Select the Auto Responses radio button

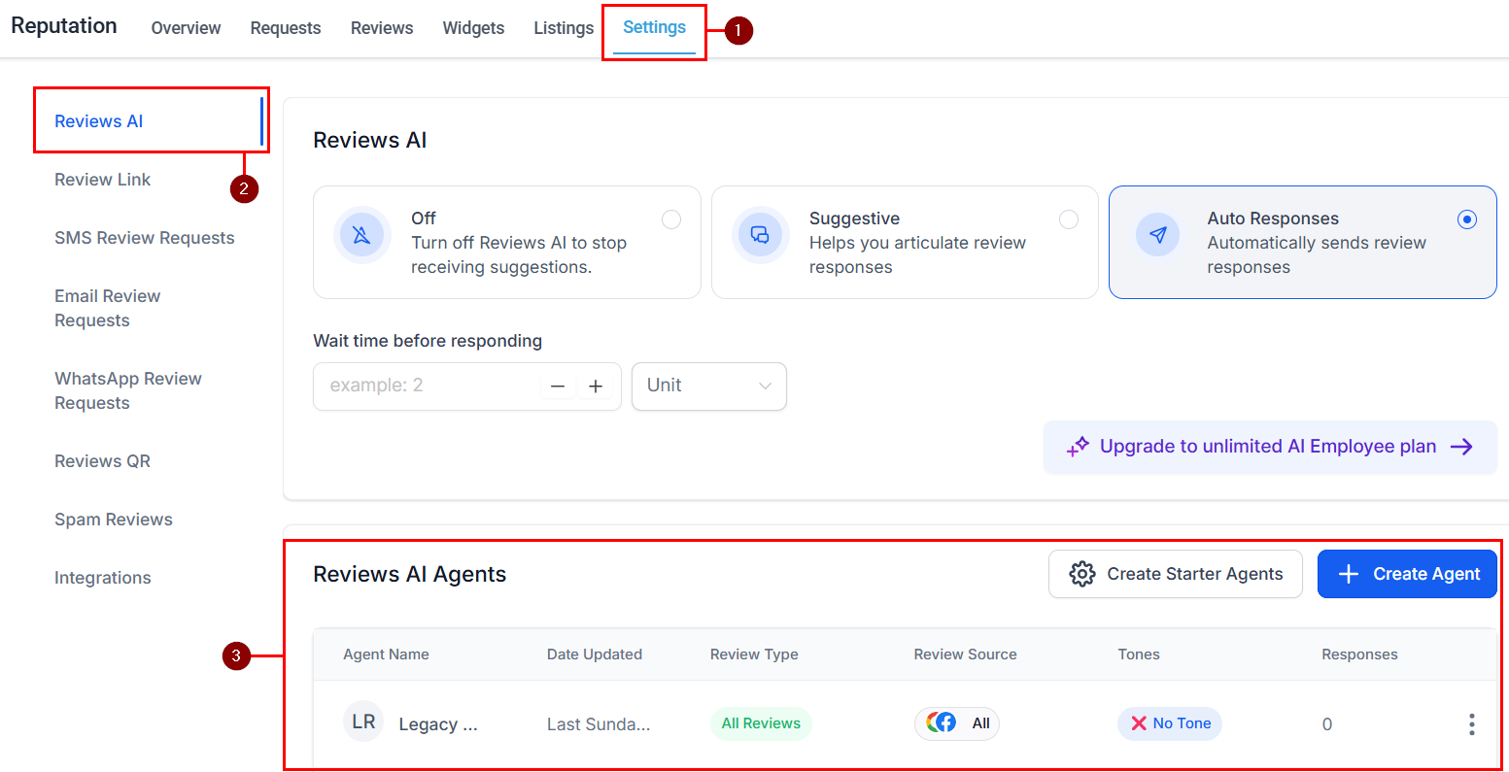coord(1466,219)
